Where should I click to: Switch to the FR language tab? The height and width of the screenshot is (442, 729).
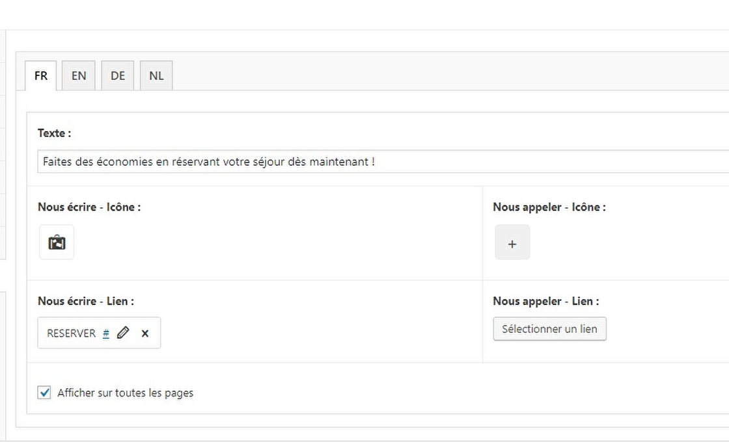pos(41,75)
